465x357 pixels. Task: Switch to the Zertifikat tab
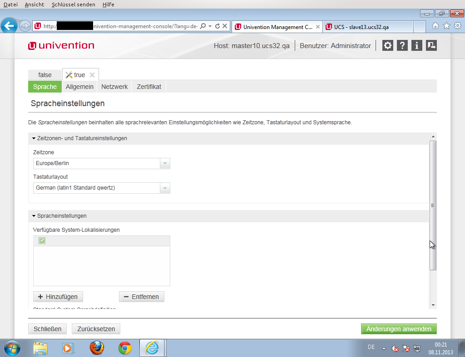149,87
